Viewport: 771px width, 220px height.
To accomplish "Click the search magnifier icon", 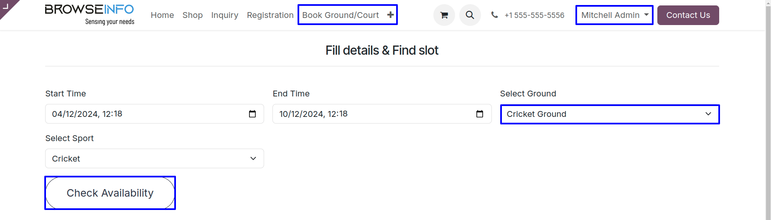I will coord(470,15).
